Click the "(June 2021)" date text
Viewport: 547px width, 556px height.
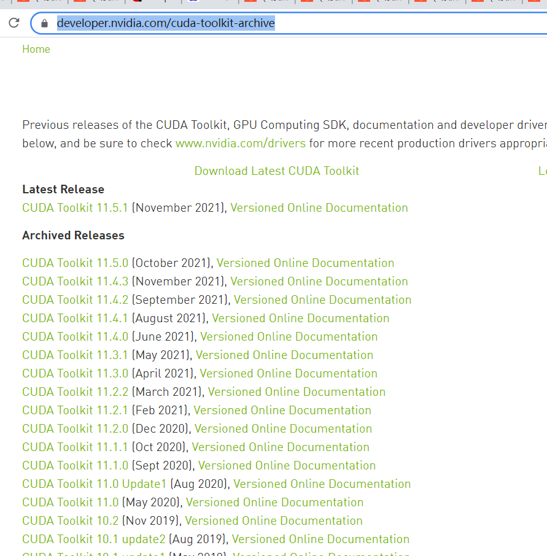pos(163,337)
